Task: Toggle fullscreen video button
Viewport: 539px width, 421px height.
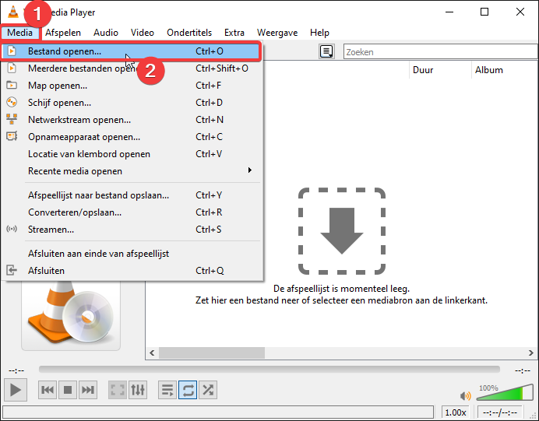Action: [117, 390]
